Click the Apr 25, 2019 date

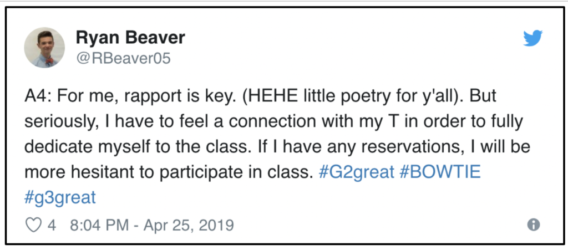tap(189, 225)
